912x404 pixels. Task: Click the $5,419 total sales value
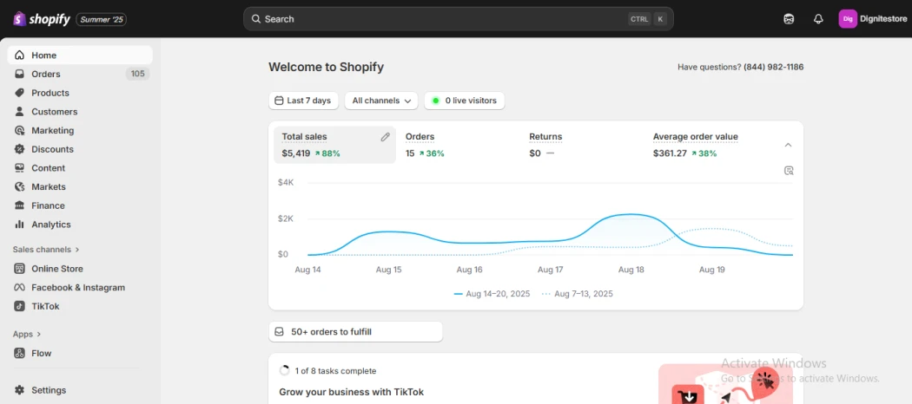click(296, 153)
